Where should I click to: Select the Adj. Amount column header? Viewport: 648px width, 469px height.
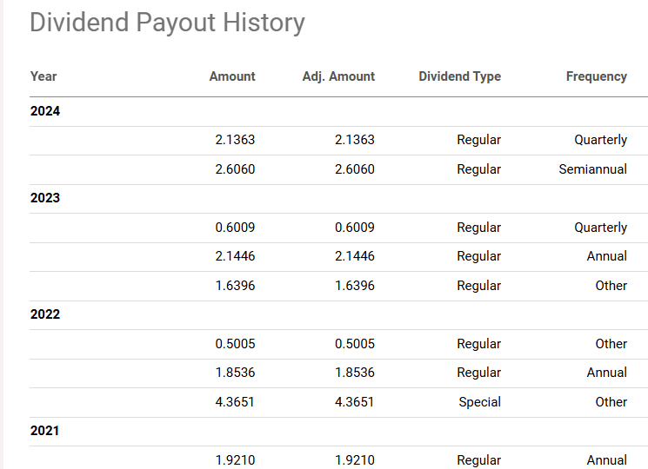tap(338, 76)
